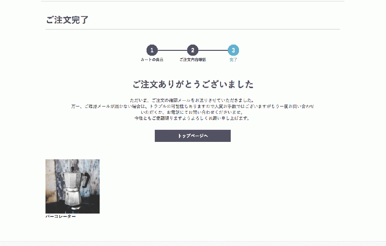Click the ご注文ありがとうございました heading
Viewport: 386px width, 246px height.
193,84
